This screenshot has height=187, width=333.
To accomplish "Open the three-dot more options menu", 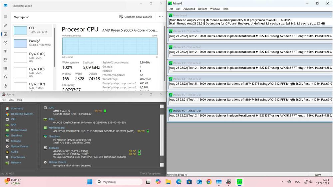I will (x=161, y=17).
